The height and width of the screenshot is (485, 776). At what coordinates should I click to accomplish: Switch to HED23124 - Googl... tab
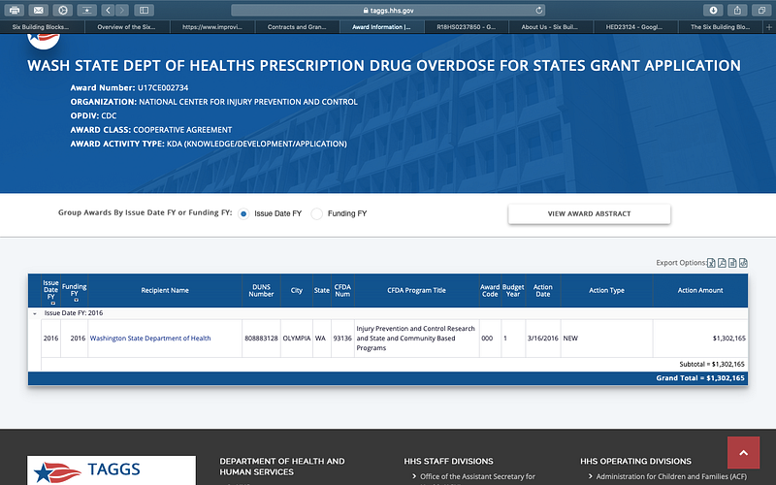pos(636,27)
